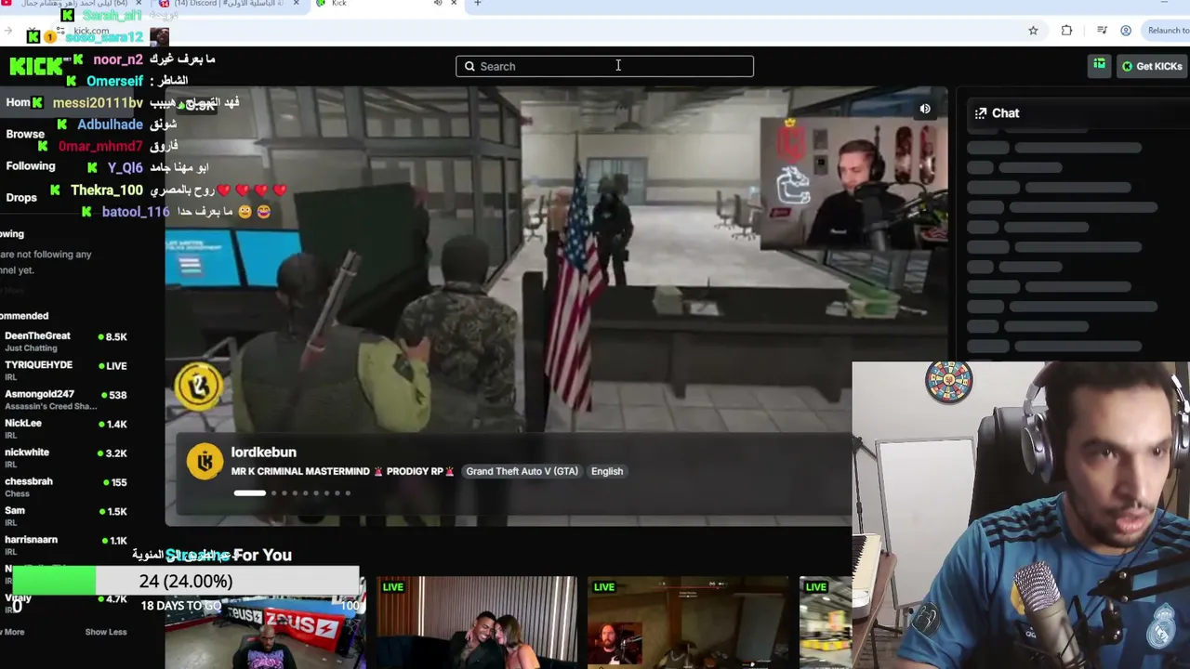The height and width of the screenshot is (669, 1190).
Task: Focus the Kick search field
Action: click(x=604, y=66)
